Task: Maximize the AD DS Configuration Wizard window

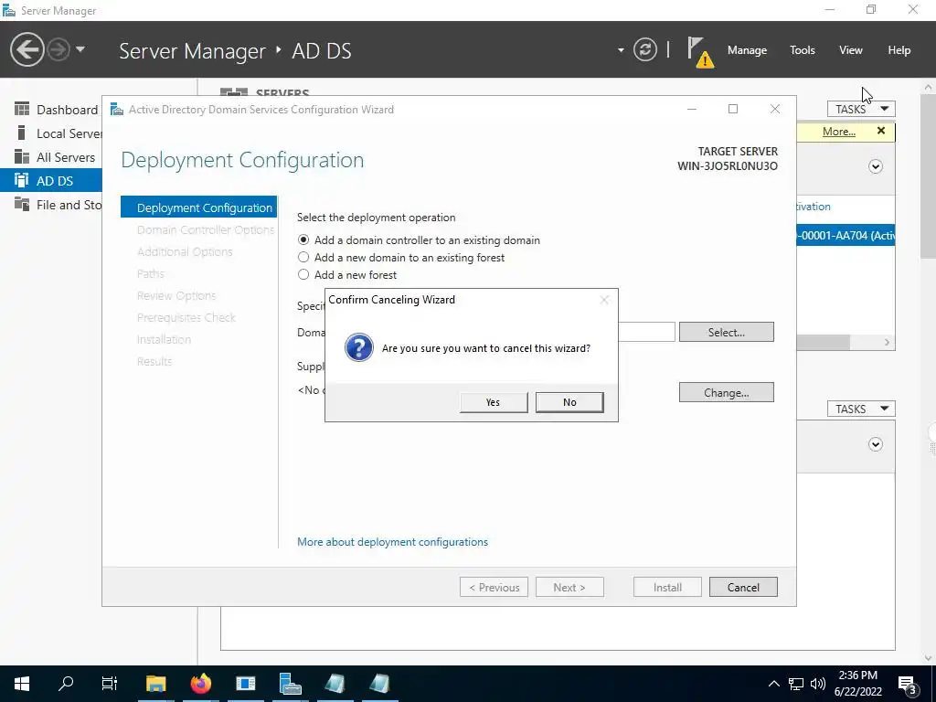Action: click(x=733, y=109)
